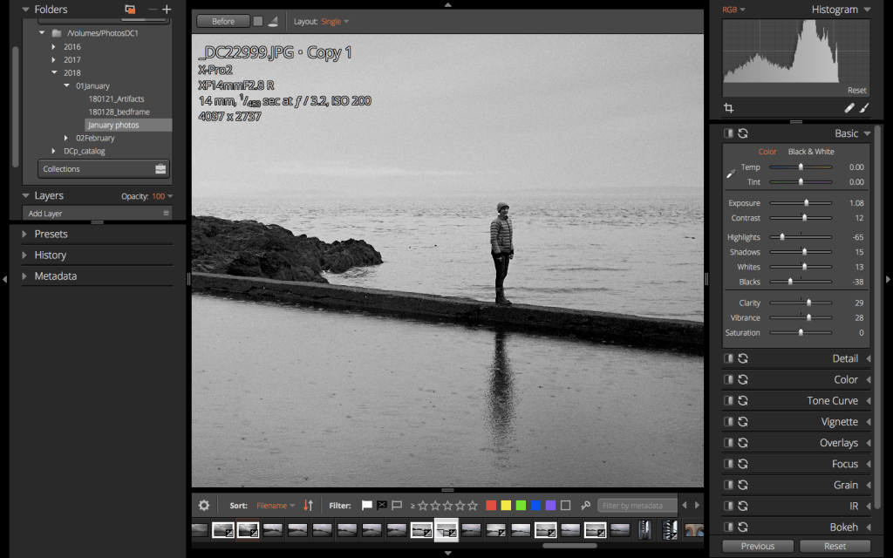
Task: Click the Before button
Action: [x=223, y=21]
